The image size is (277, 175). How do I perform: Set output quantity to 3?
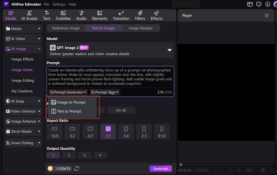click(84, 155)
